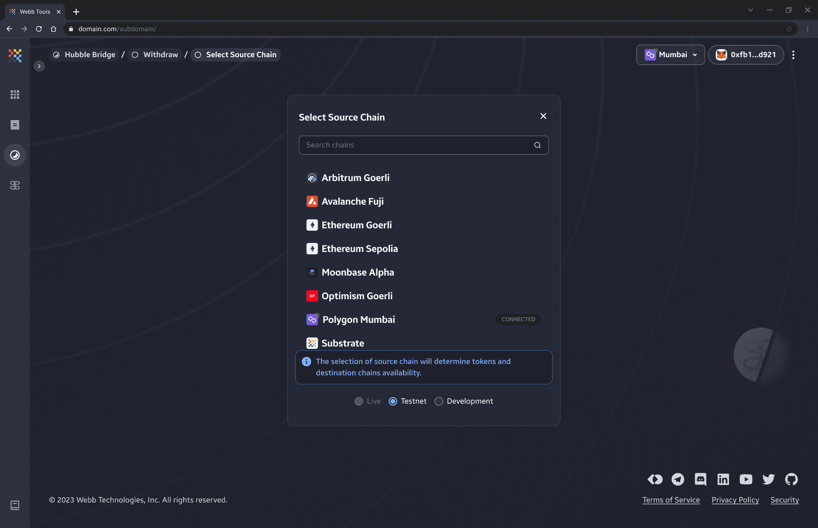This screenshot has width=818, height=528.
Task: Click the Webb logo in sidebar
Action: tap(15, 55)
